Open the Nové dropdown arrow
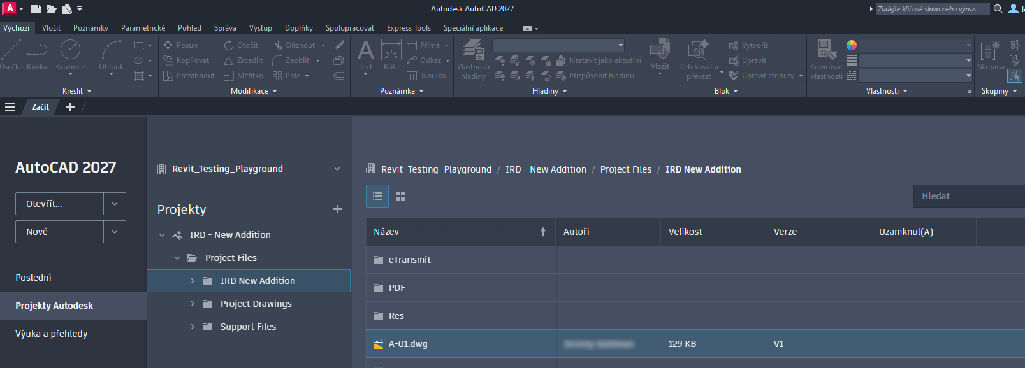Screen dimensions: 1025x368 click(115, 232)
